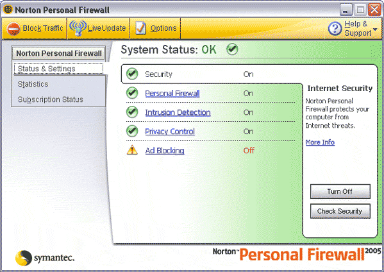Click the red Off status for Ad Blocking
The image size is (384, 272).
point(249,150)
